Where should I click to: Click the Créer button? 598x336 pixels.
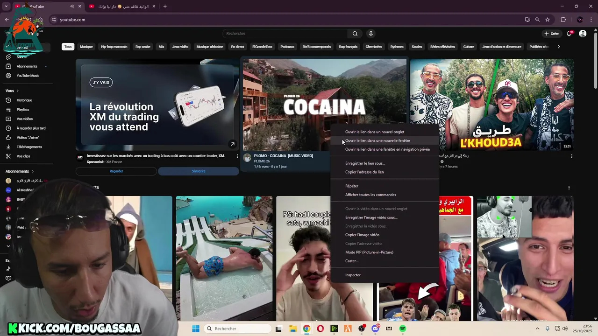pyautogui.click(x=552, y=34)
